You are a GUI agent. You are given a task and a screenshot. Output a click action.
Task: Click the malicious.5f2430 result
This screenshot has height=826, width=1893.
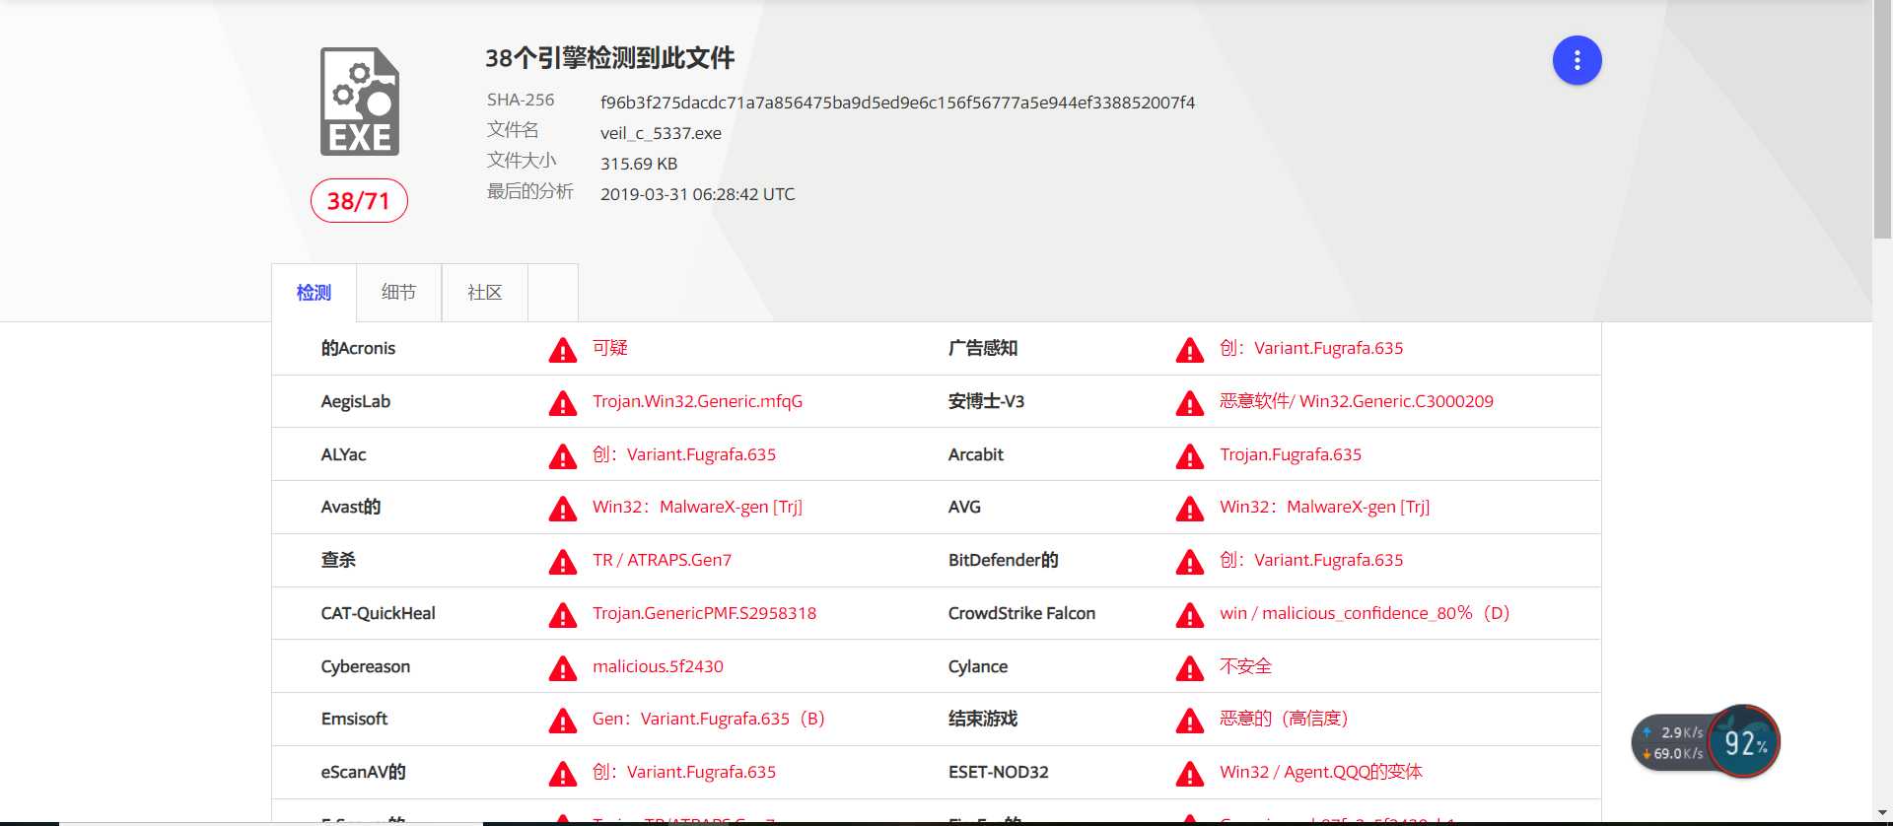pyautogui.click(x=658, y=666)
